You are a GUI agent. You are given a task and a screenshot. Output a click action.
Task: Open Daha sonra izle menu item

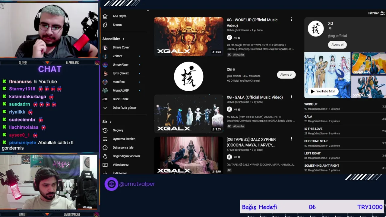[123, 147]
